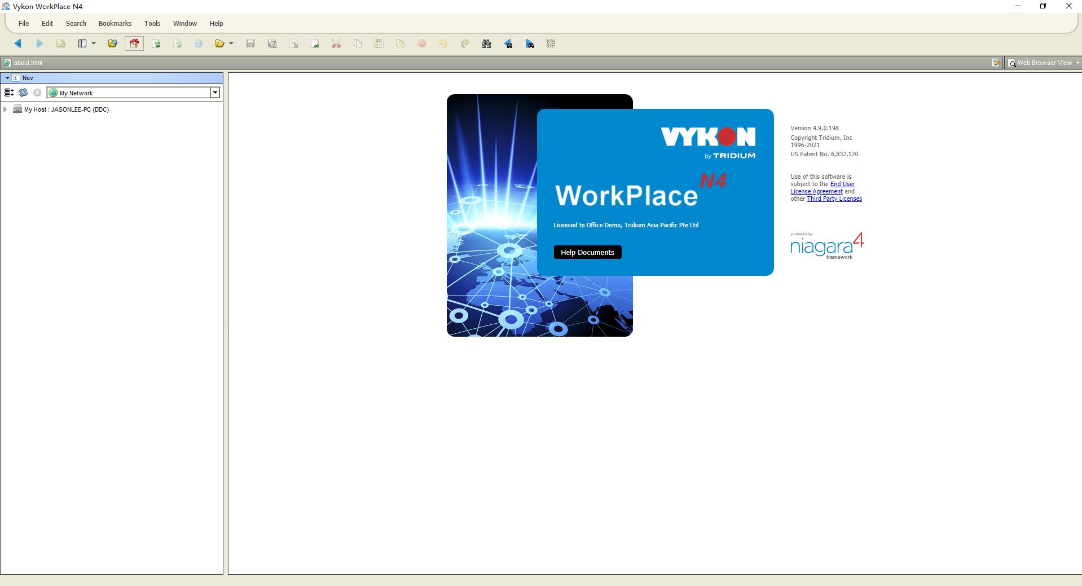Expand the My Host tree node
Screen dimensions: 1082x586
click(x=5, y=109)
